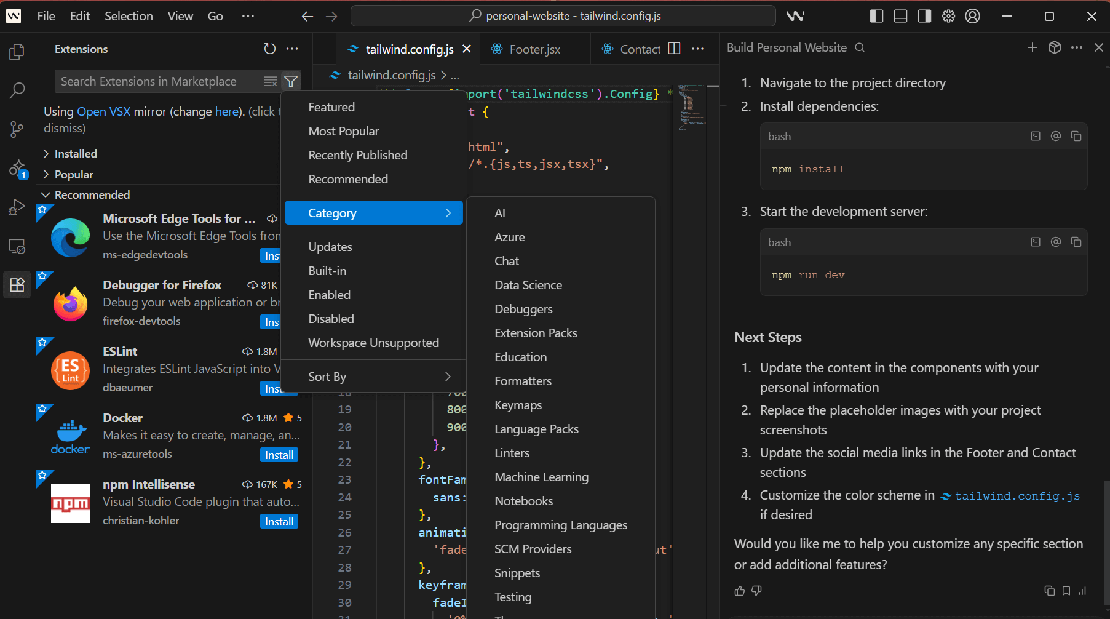The height and width of the screenshot is (619, 1110).
Task: Expand the Installed extensions section
Action: click(x=76, y=153)
